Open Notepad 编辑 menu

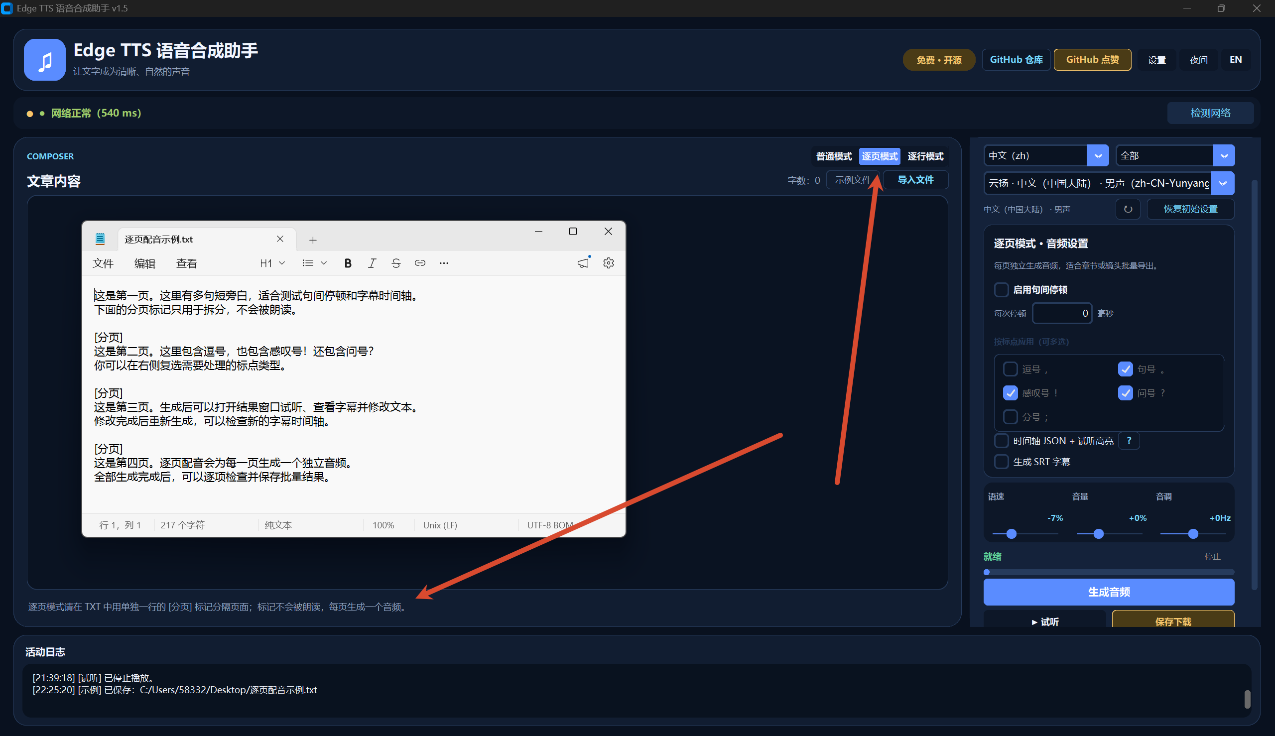pos(144,263)
